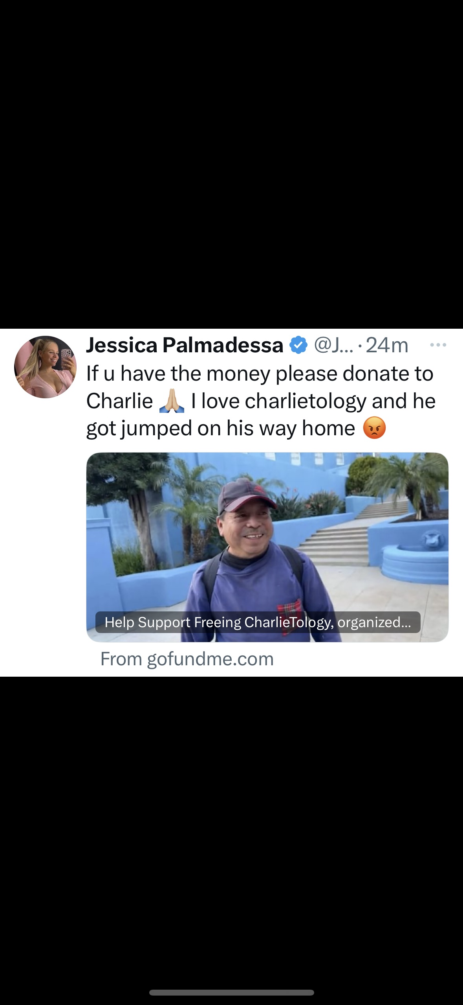Tap the angry face emoji
This screenshot has height=1005, width=463.
374,428
